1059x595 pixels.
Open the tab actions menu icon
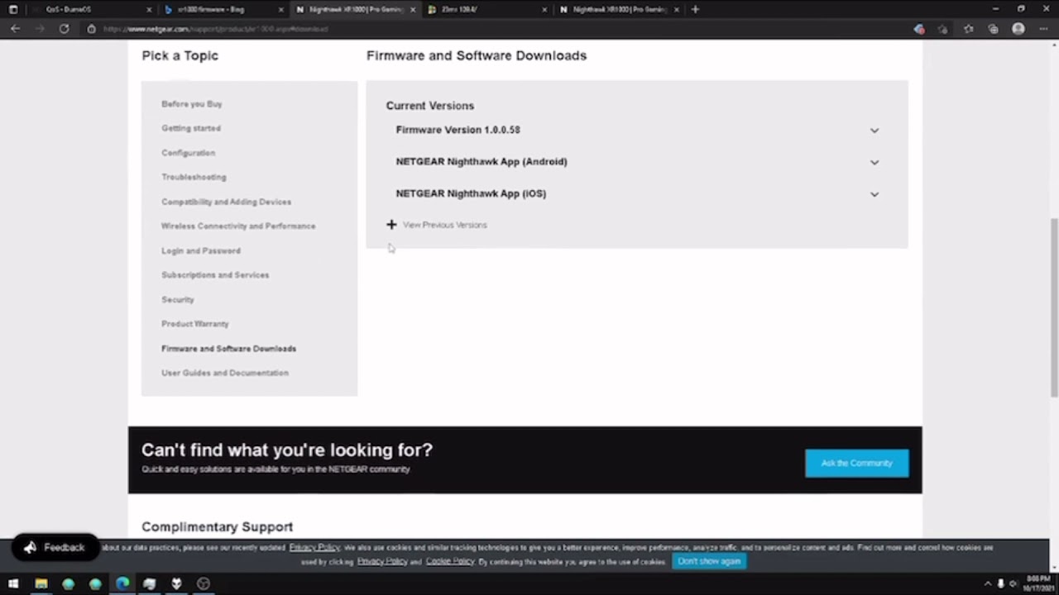point(12,9)
